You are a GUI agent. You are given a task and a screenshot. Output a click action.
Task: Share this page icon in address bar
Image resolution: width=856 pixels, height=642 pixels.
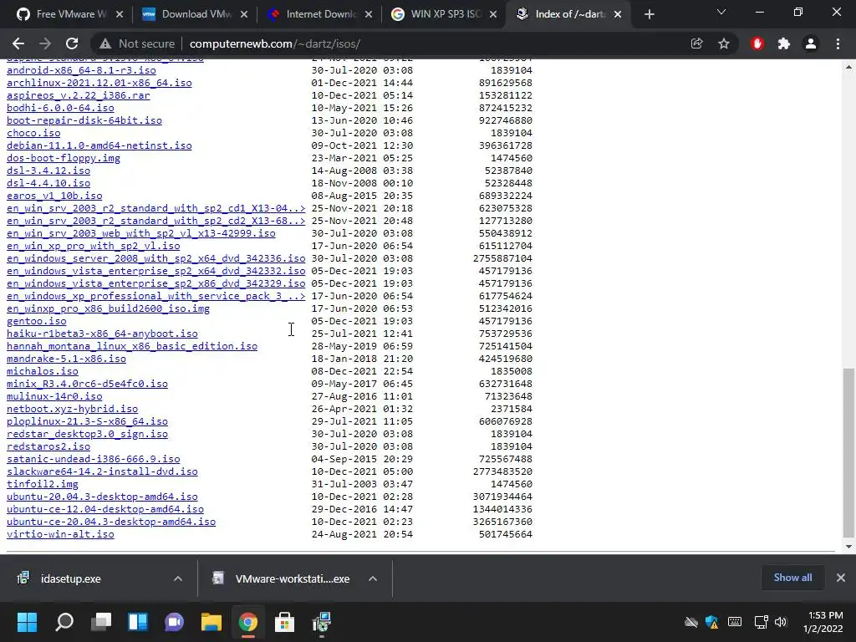point(696,43)
